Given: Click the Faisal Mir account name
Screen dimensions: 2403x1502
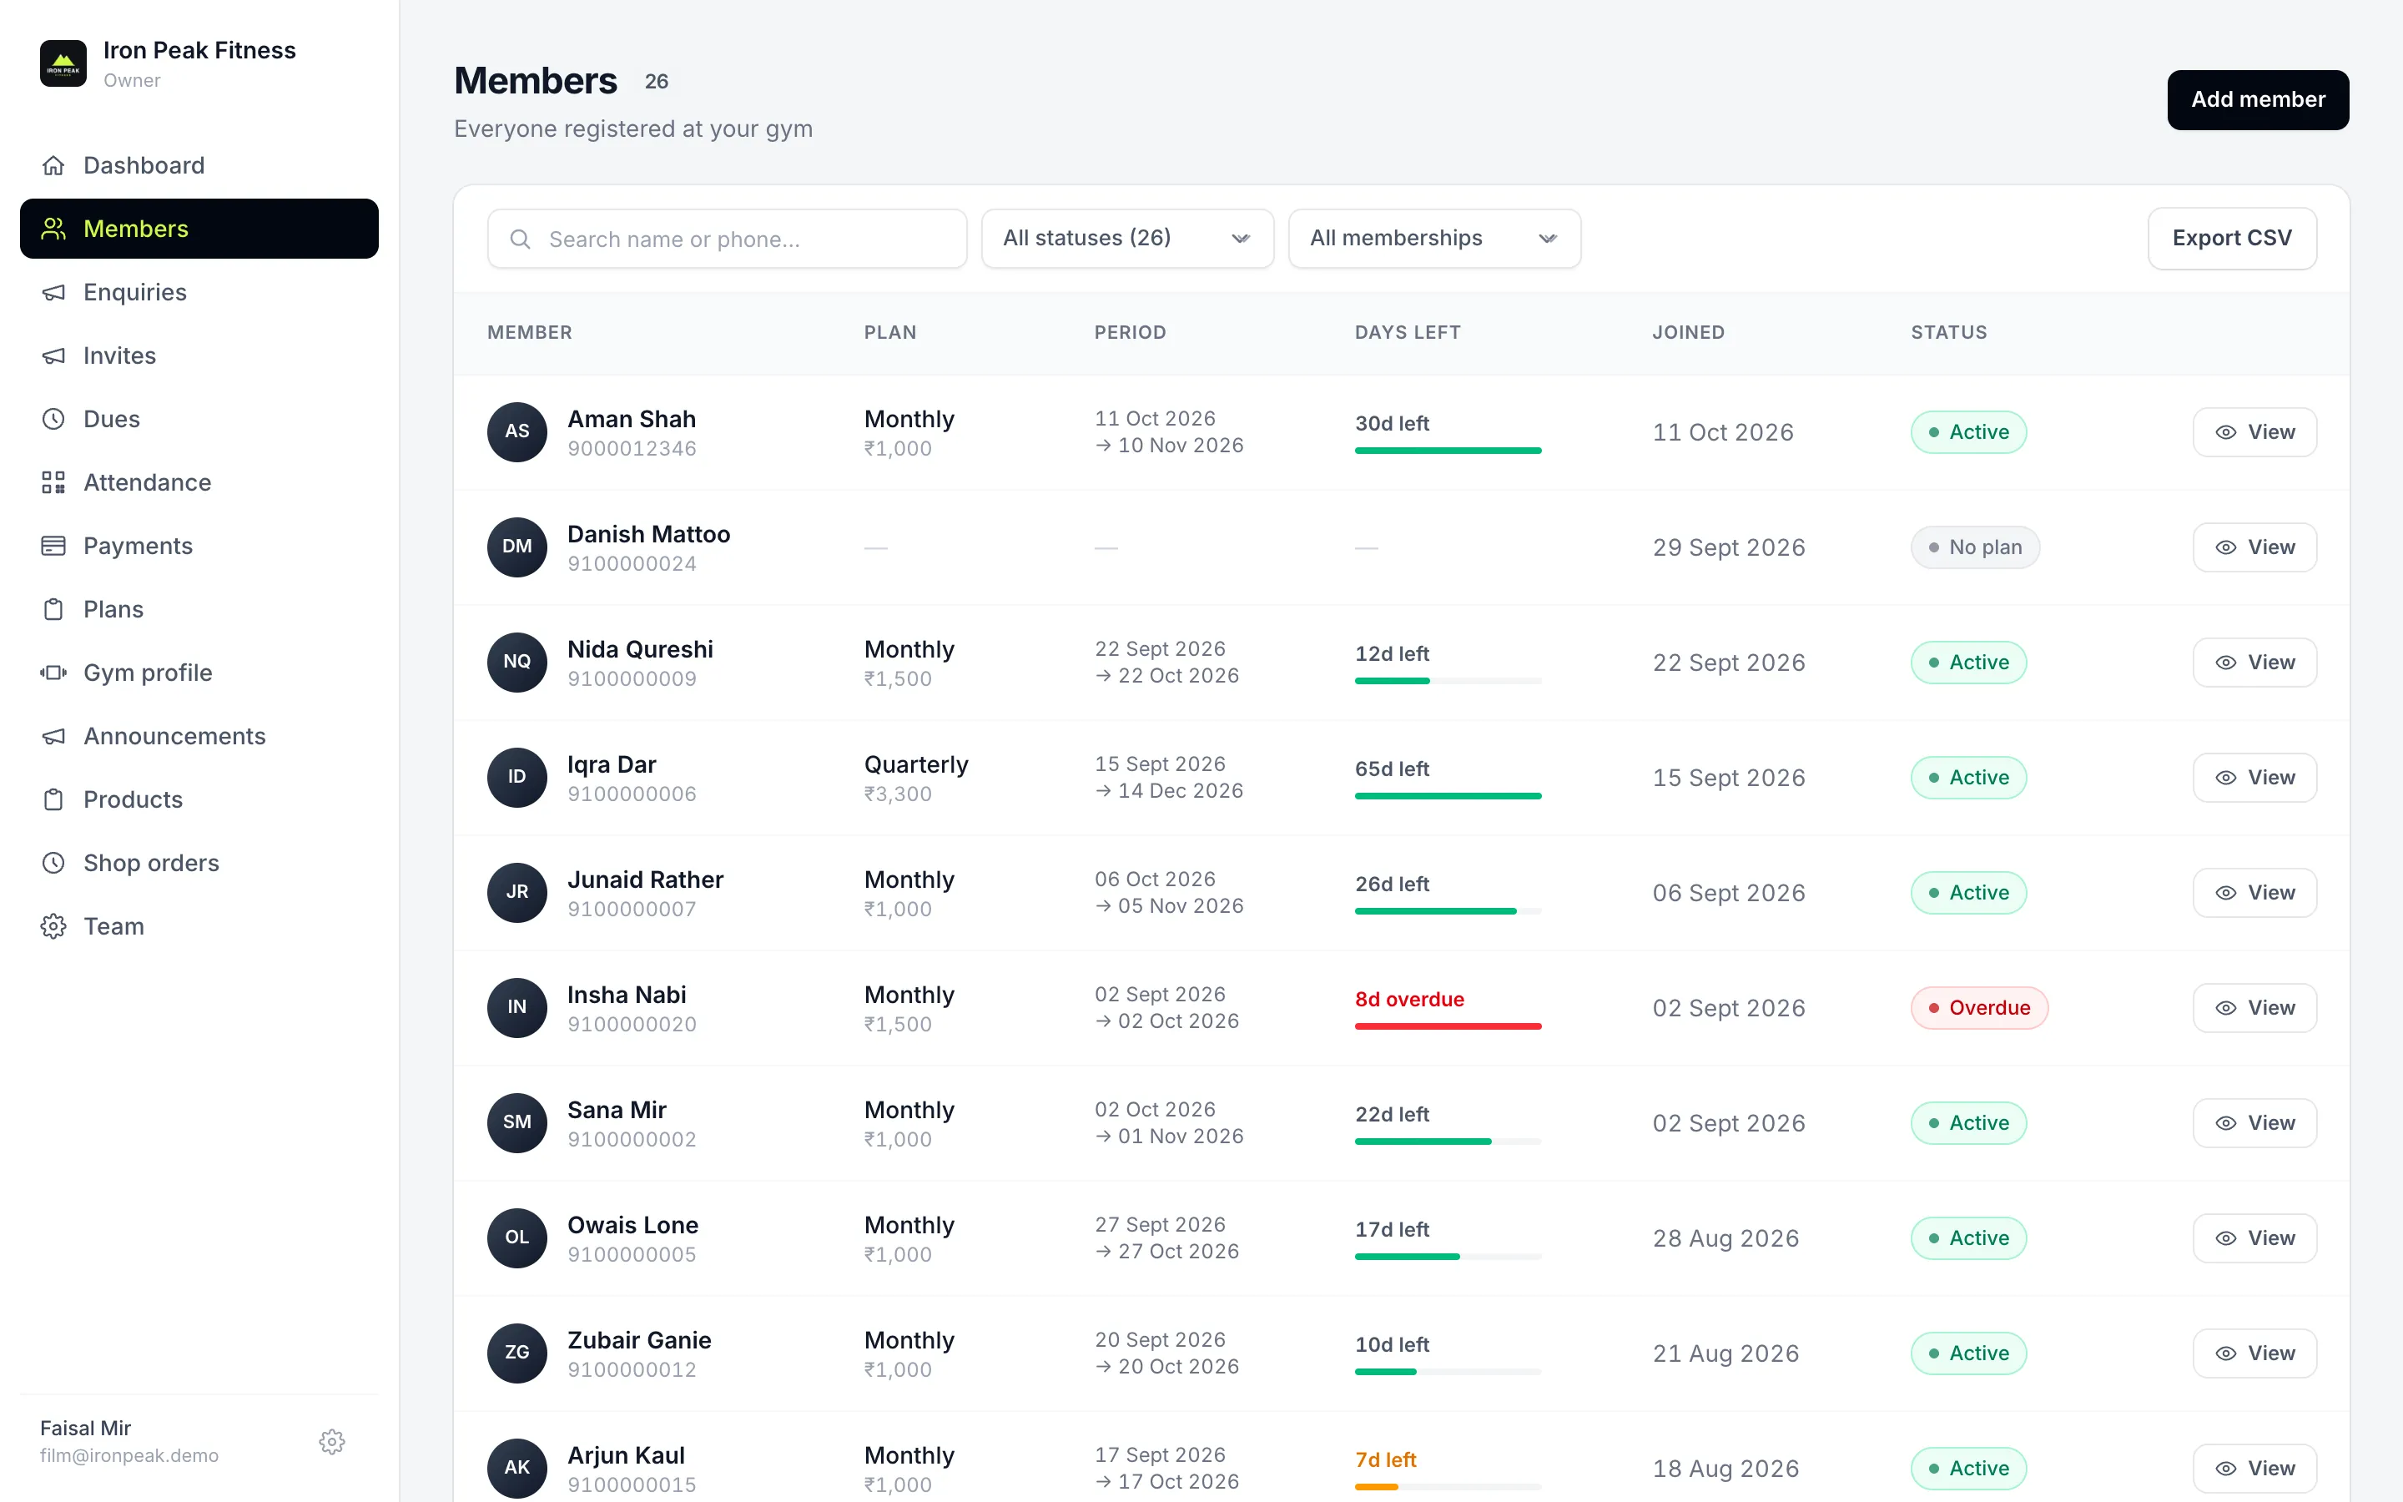Looking at the screenshot, I should point(85,1428).
